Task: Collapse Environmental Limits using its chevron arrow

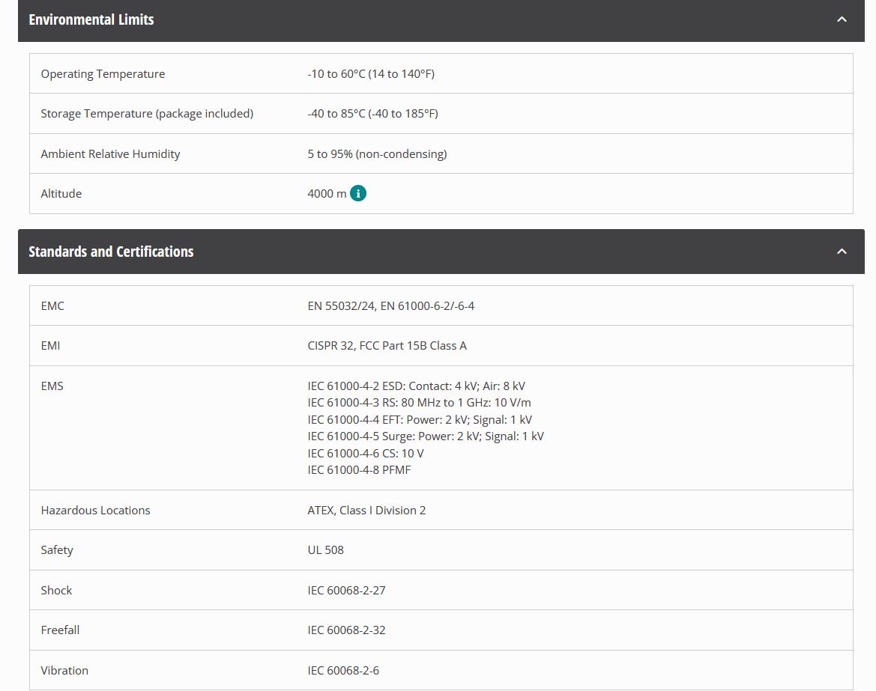Action: (842, 19)
